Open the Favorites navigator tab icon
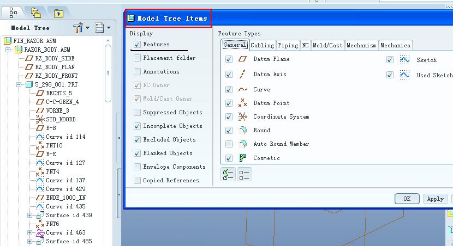 click(x=58, y=13)
